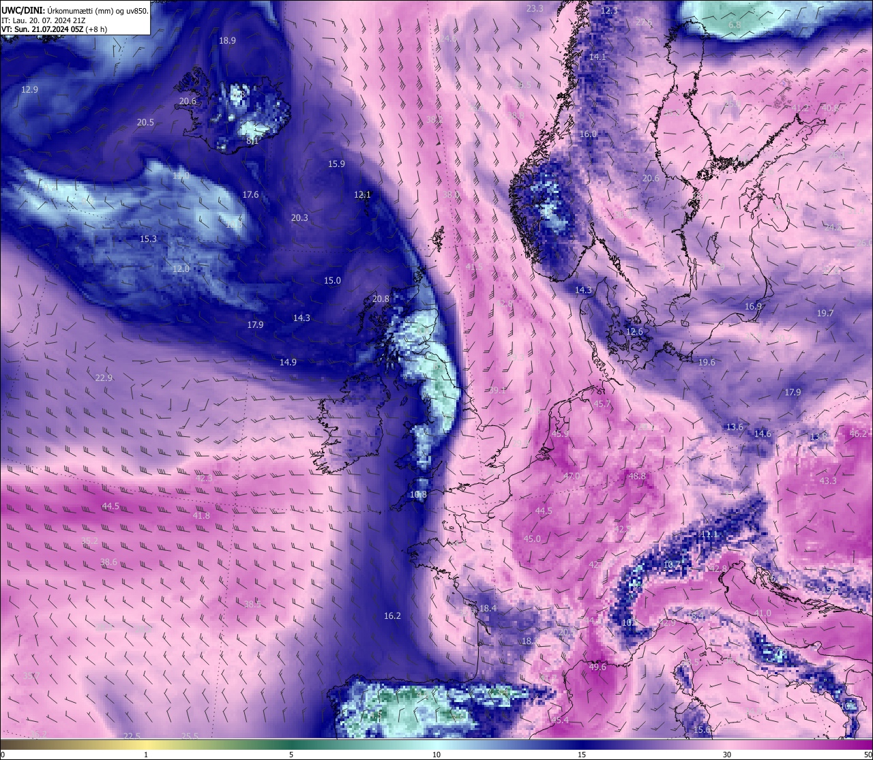Click the 15.3 value label
This screenshot has width=873, height=760.
pyautogui.click(x=148, y=239)
